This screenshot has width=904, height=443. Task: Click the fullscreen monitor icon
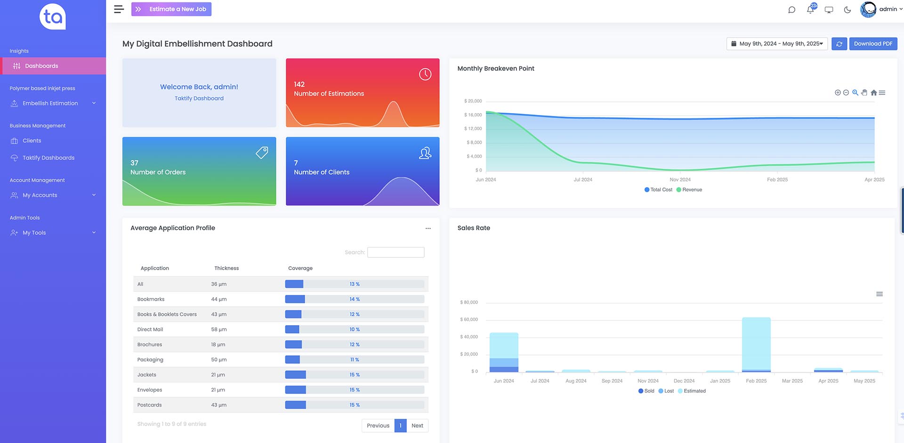coord(829,9)
